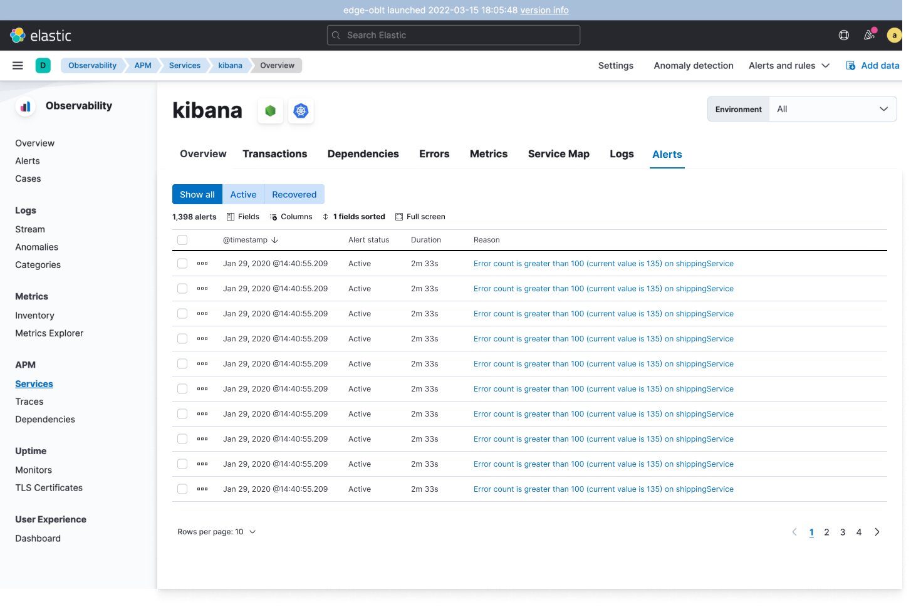Screen dimensions: 911x607
Task: Select the eighth alert row checkbox
Action: tap(182, 439)
